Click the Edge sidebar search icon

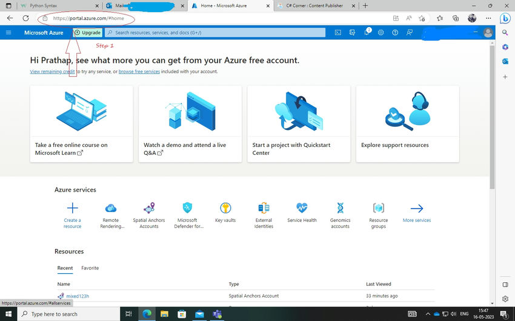505,33
